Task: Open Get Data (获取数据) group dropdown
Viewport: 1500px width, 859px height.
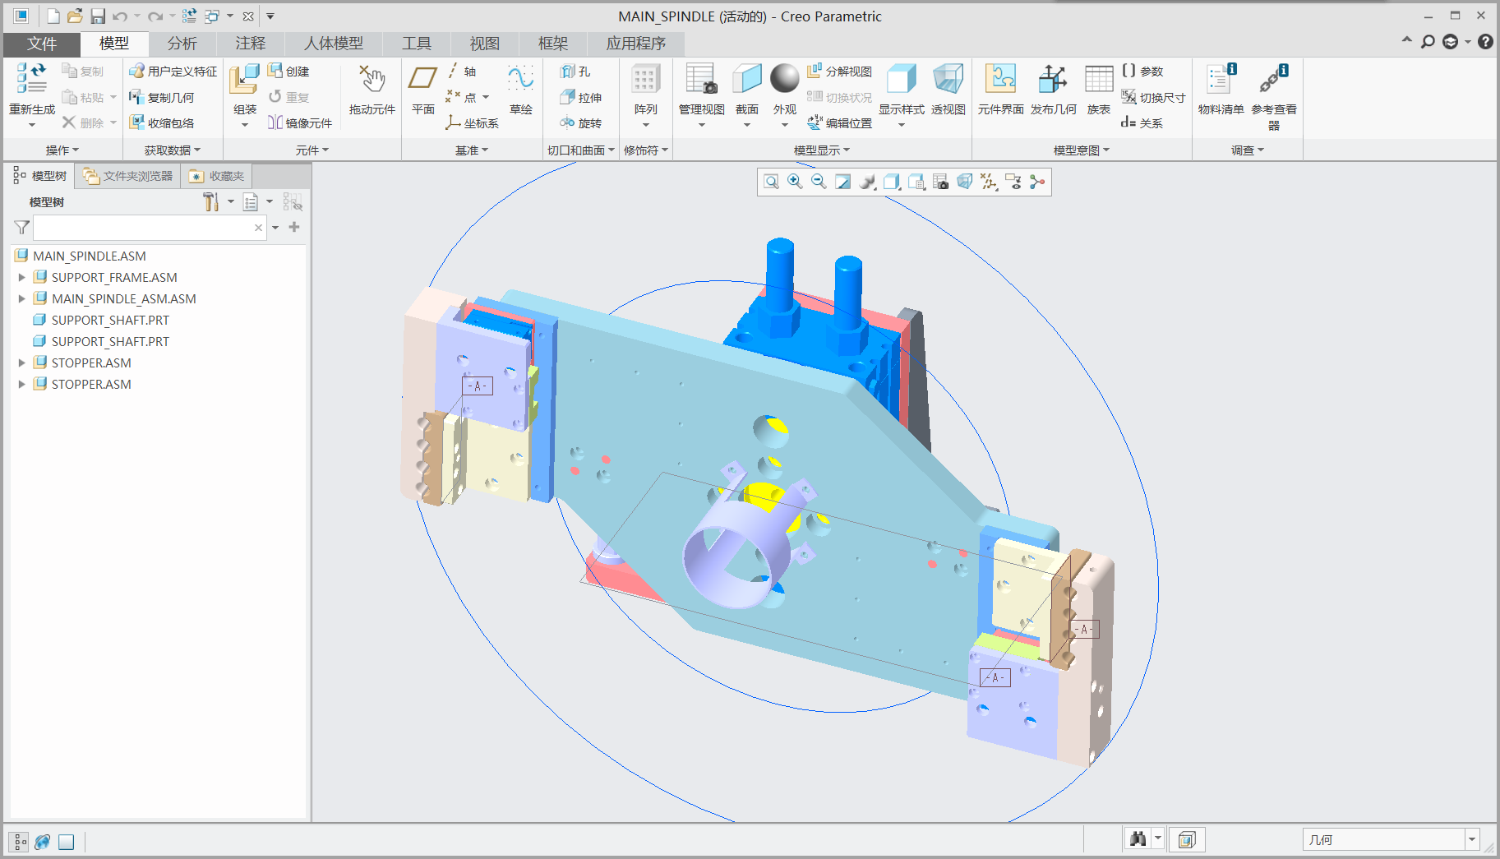Action: tap(173, 150)
